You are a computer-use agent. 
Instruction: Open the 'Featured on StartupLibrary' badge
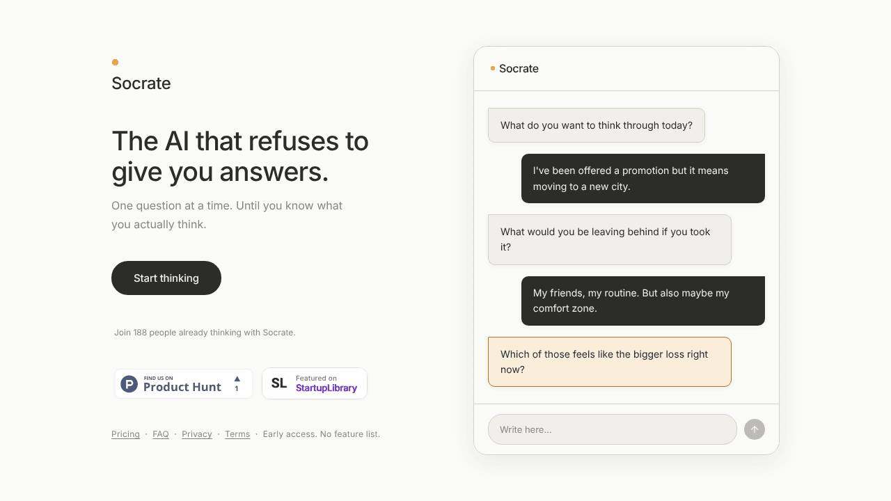pyautogui.click(x=315, y=383)
